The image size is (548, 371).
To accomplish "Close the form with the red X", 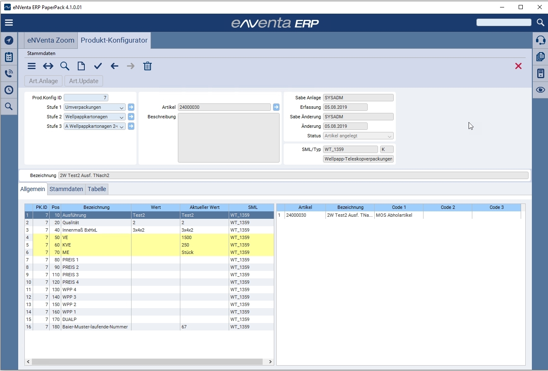I will pyautogui.click(x=518, y=66).
